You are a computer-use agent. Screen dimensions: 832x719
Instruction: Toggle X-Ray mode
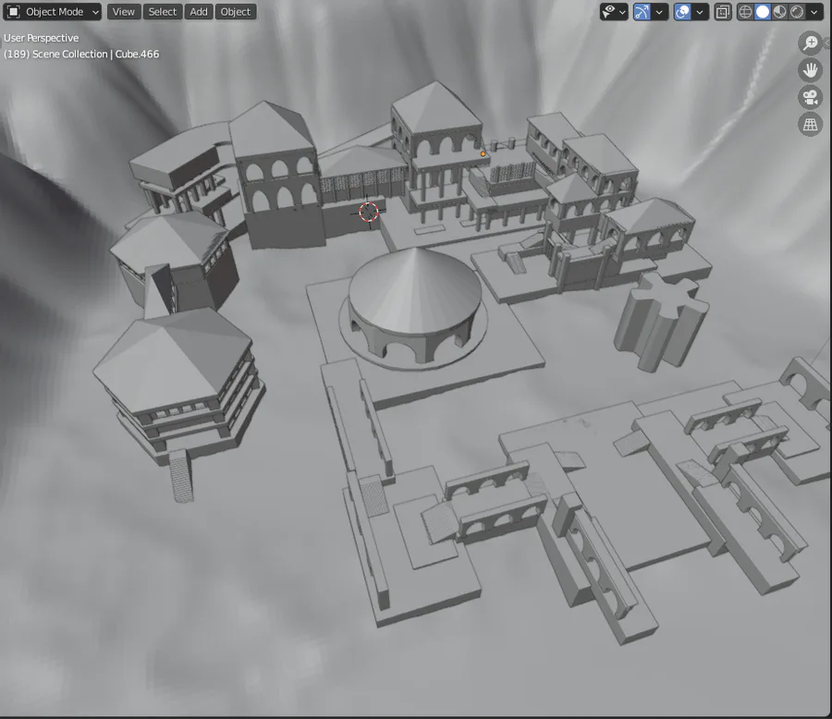[x=723, y=12]
